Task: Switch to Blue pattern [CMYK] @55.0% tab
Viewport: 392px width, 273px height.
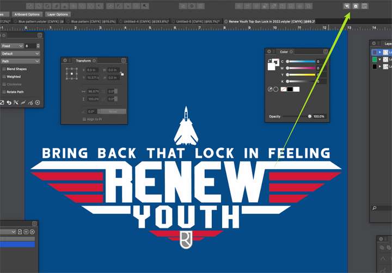Action: (x=91, y=22)
